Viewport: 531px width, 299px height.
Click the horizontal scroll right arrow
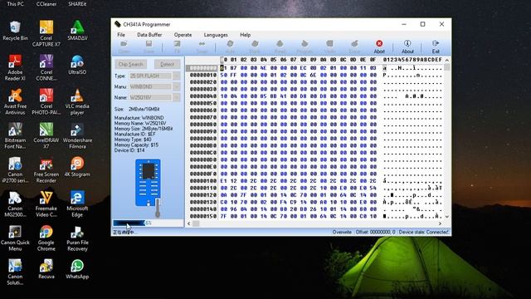tap(440, 223)
